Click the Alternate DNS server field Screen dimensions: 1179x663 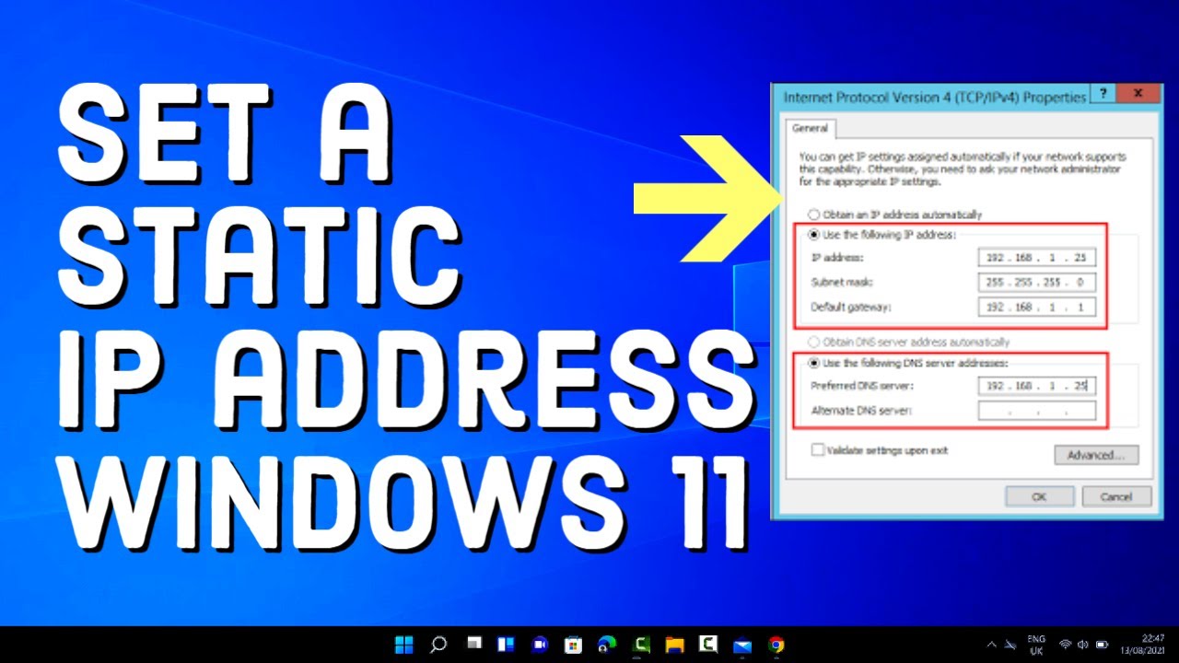[x=1037, y=411]
